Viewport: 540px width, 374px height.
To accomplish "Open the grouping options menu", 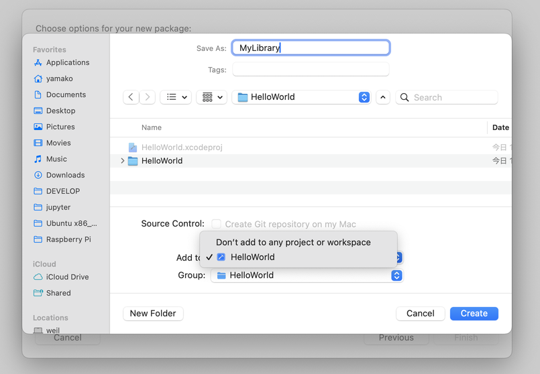I will coord(212,97).
